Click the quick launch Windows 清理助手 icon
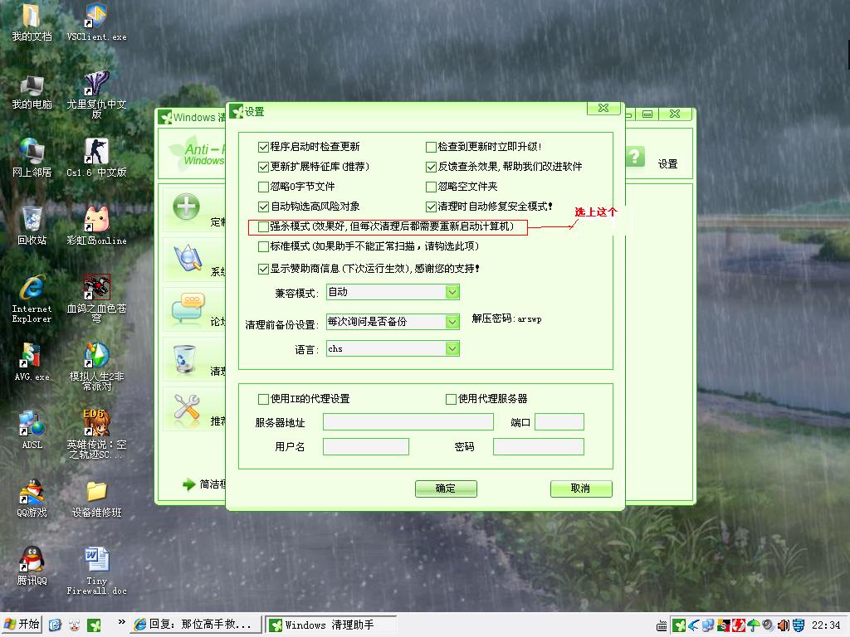This screenshot has height=637, width=850. (x=94, y=625)
